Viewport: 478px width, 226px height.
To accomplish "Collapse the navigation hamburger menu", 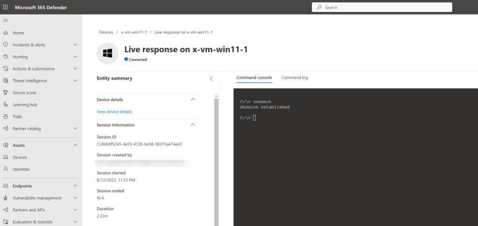I will click(6, 21).
